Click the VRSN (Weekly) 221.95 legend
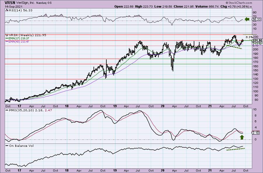This screenshot has height=173, width=263. click(x=27, y=35)
